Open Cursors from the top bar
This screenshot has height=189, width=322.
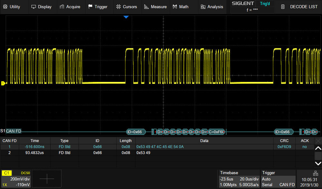[126, 7]
